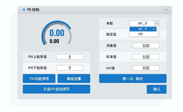Open 高级设置 advanced settings
Viewport: 183px width, 112px height.
pyautogui.click(x=74, y=79)
